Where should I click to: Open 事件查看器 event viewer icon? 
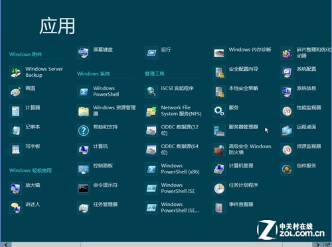click(219, 208)
